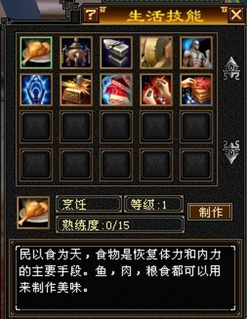Select the alchemy cauldron skill icon
Image resolution: width=247 pixels, height=319 pixels.
76,53
